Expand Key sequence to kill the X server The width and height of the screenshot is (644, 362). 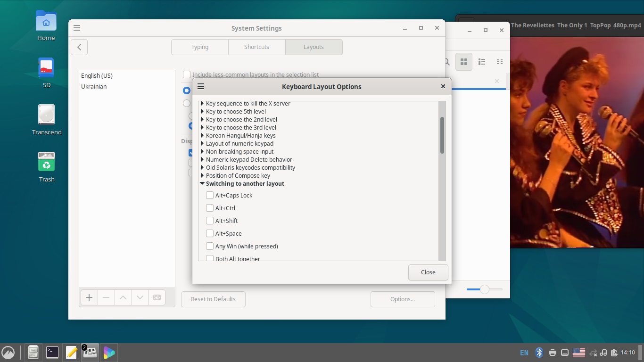[202, 103]
